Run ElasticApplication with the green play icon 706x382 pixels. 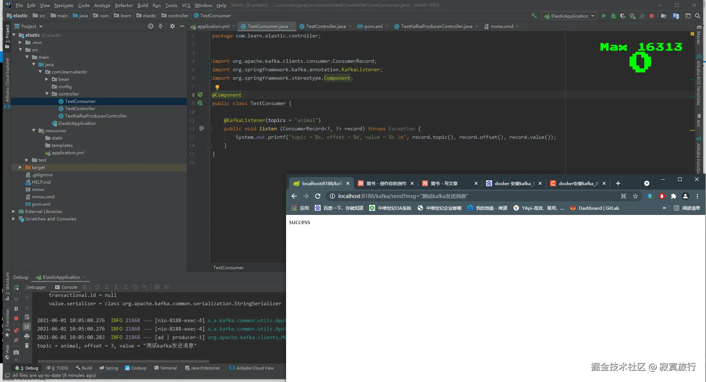[x=603, y=16]
